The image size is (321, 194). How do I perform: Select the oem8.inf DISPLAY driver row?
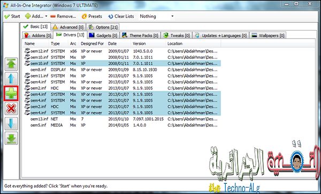click(x=122, y=69)
